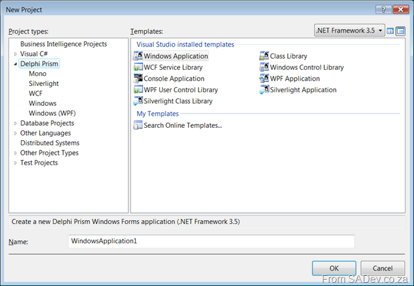
Task: Expand the Other Languages node
Action: click(x=16, y=133)
